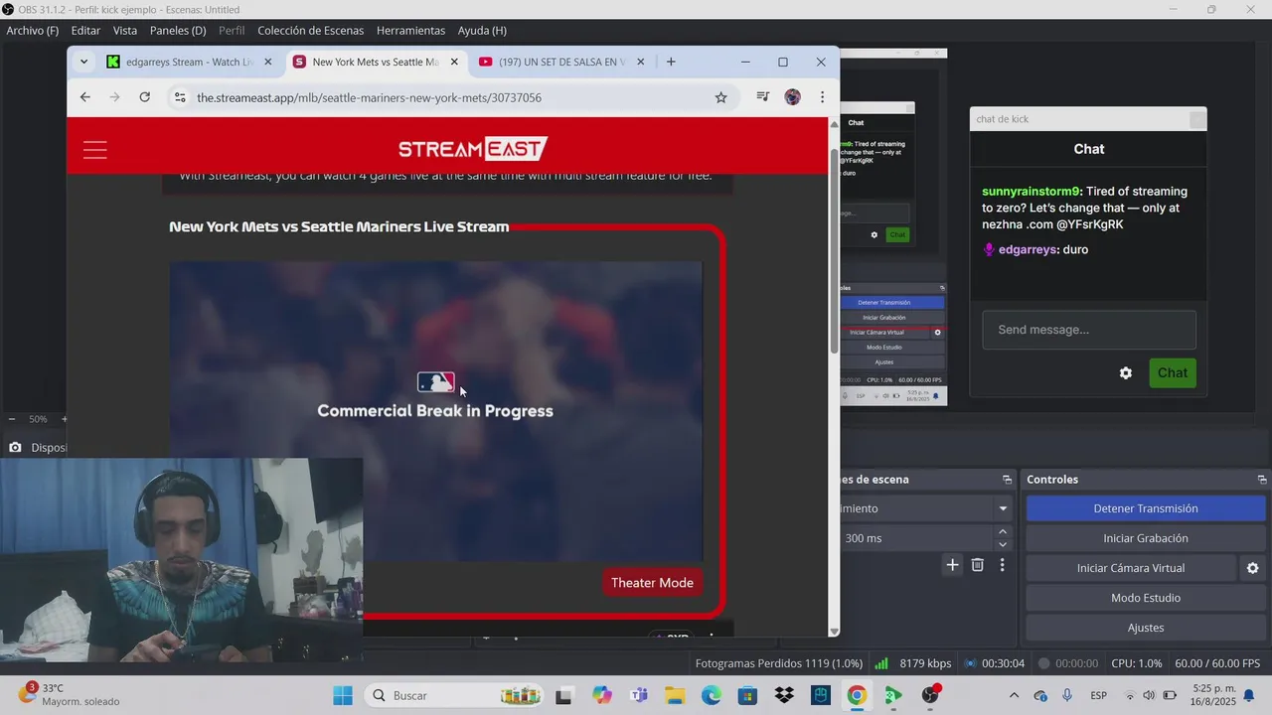Open Colección de Escenas menu
Screen dimensions: 1272x715
311,31
